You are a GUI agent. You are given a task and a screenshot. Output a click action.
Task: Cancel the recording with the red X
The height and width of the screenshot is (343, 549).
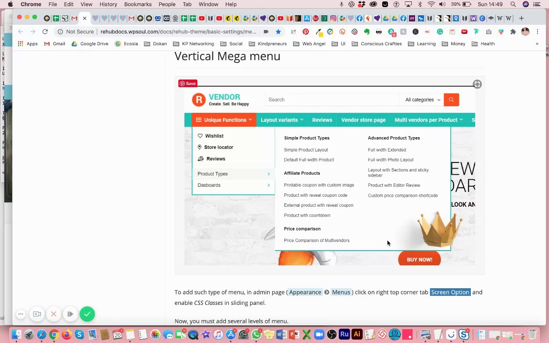point(53,314)
